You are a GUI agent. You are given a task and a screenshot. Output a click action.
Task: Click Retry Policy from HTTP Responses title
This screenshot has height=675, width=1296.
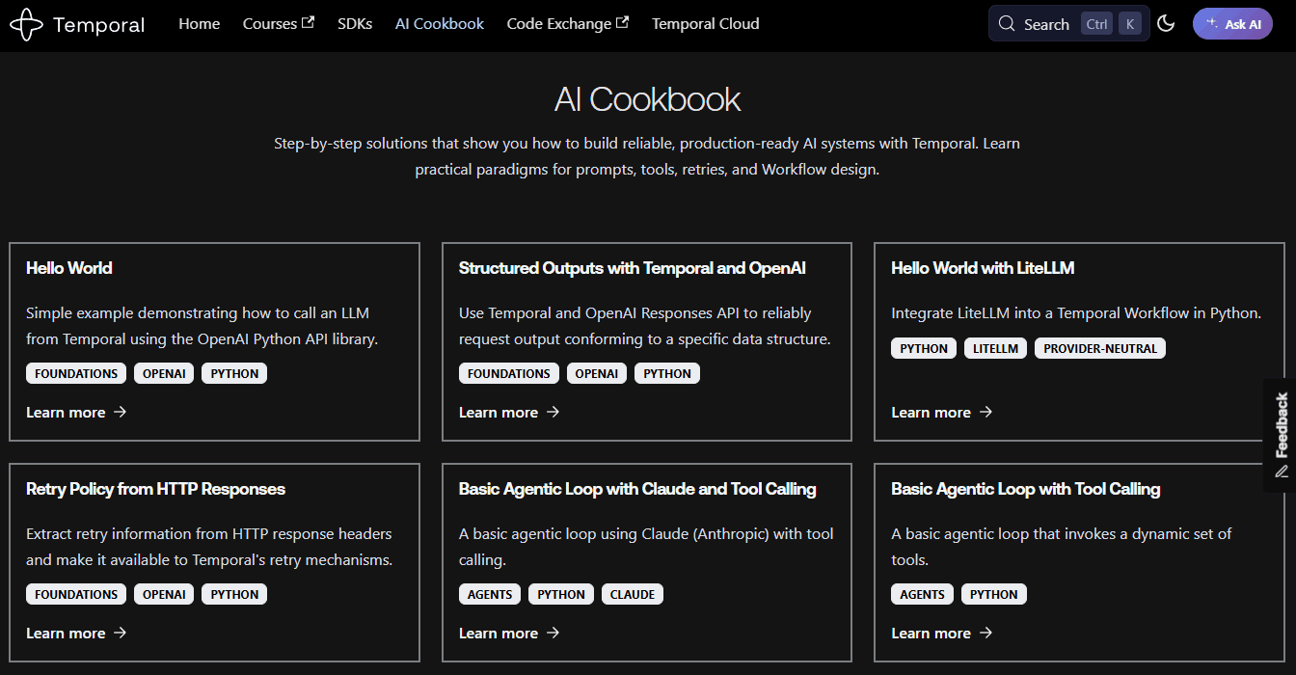156,489
